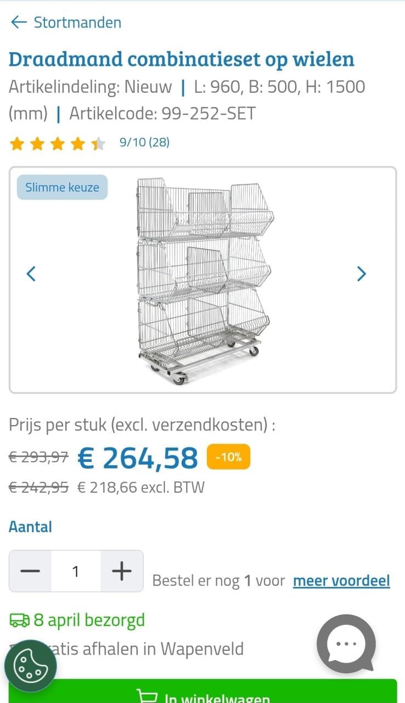The height and width of the screenshot is (703, 405).
Task: Click the -10% discount badge
Action: point(228,456)
